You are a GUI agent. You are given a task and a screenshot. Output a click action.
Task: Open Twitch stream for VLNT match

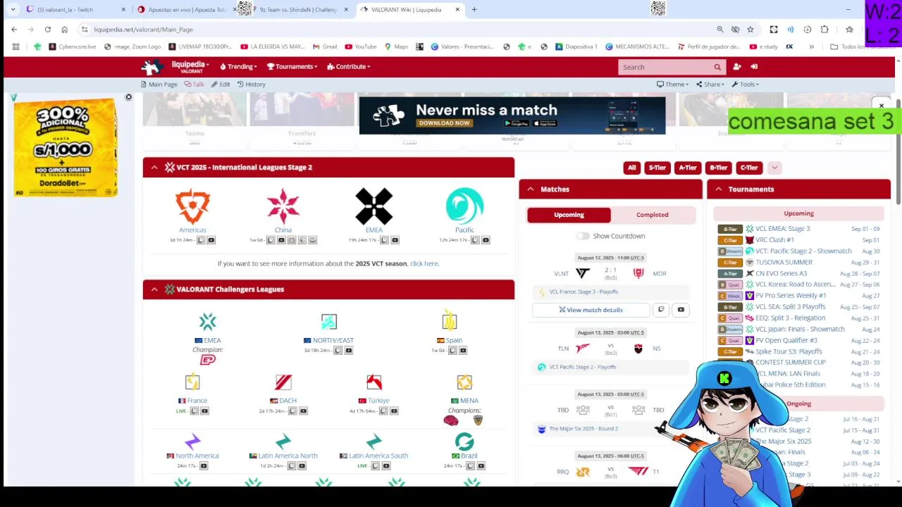(661, 310)
